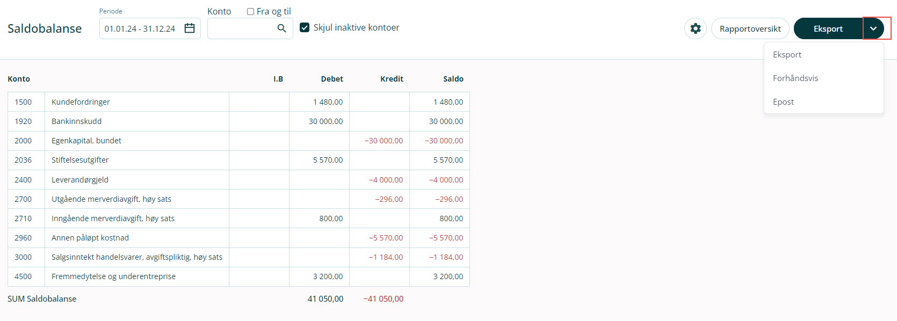Choose Eksport from the dropdown menu
The height and width of the screenshot is (321, 897).
(787, 55)
